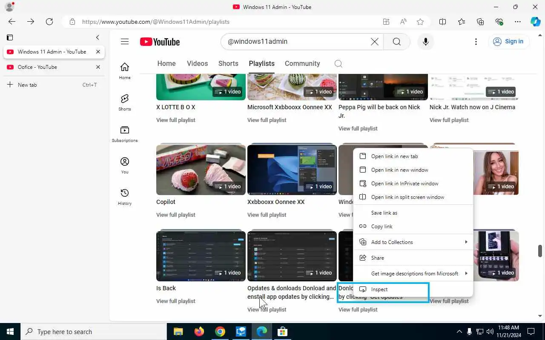Search within channel magnifier icon
This screenshot has width=545, height=340.
(x=338, y=64)
